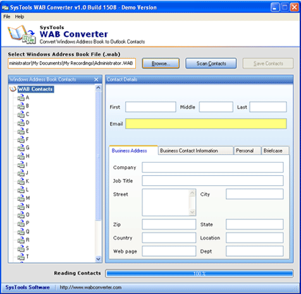Image resolution: width=301 pixels, height=294 pixels.
Task: Select the contact group icon for A
Action: [21, 98]
